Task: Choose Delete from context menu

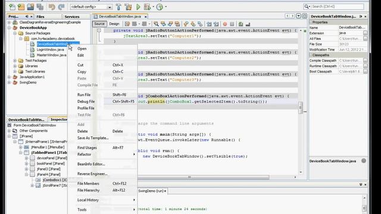Action: 102,131
